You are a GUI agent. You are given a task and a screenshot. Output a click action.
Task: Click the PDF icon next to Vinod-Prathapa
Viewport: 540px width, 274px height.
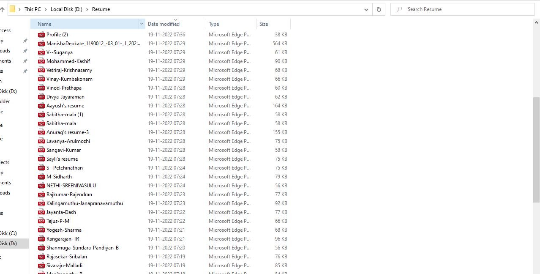point(41,88)
